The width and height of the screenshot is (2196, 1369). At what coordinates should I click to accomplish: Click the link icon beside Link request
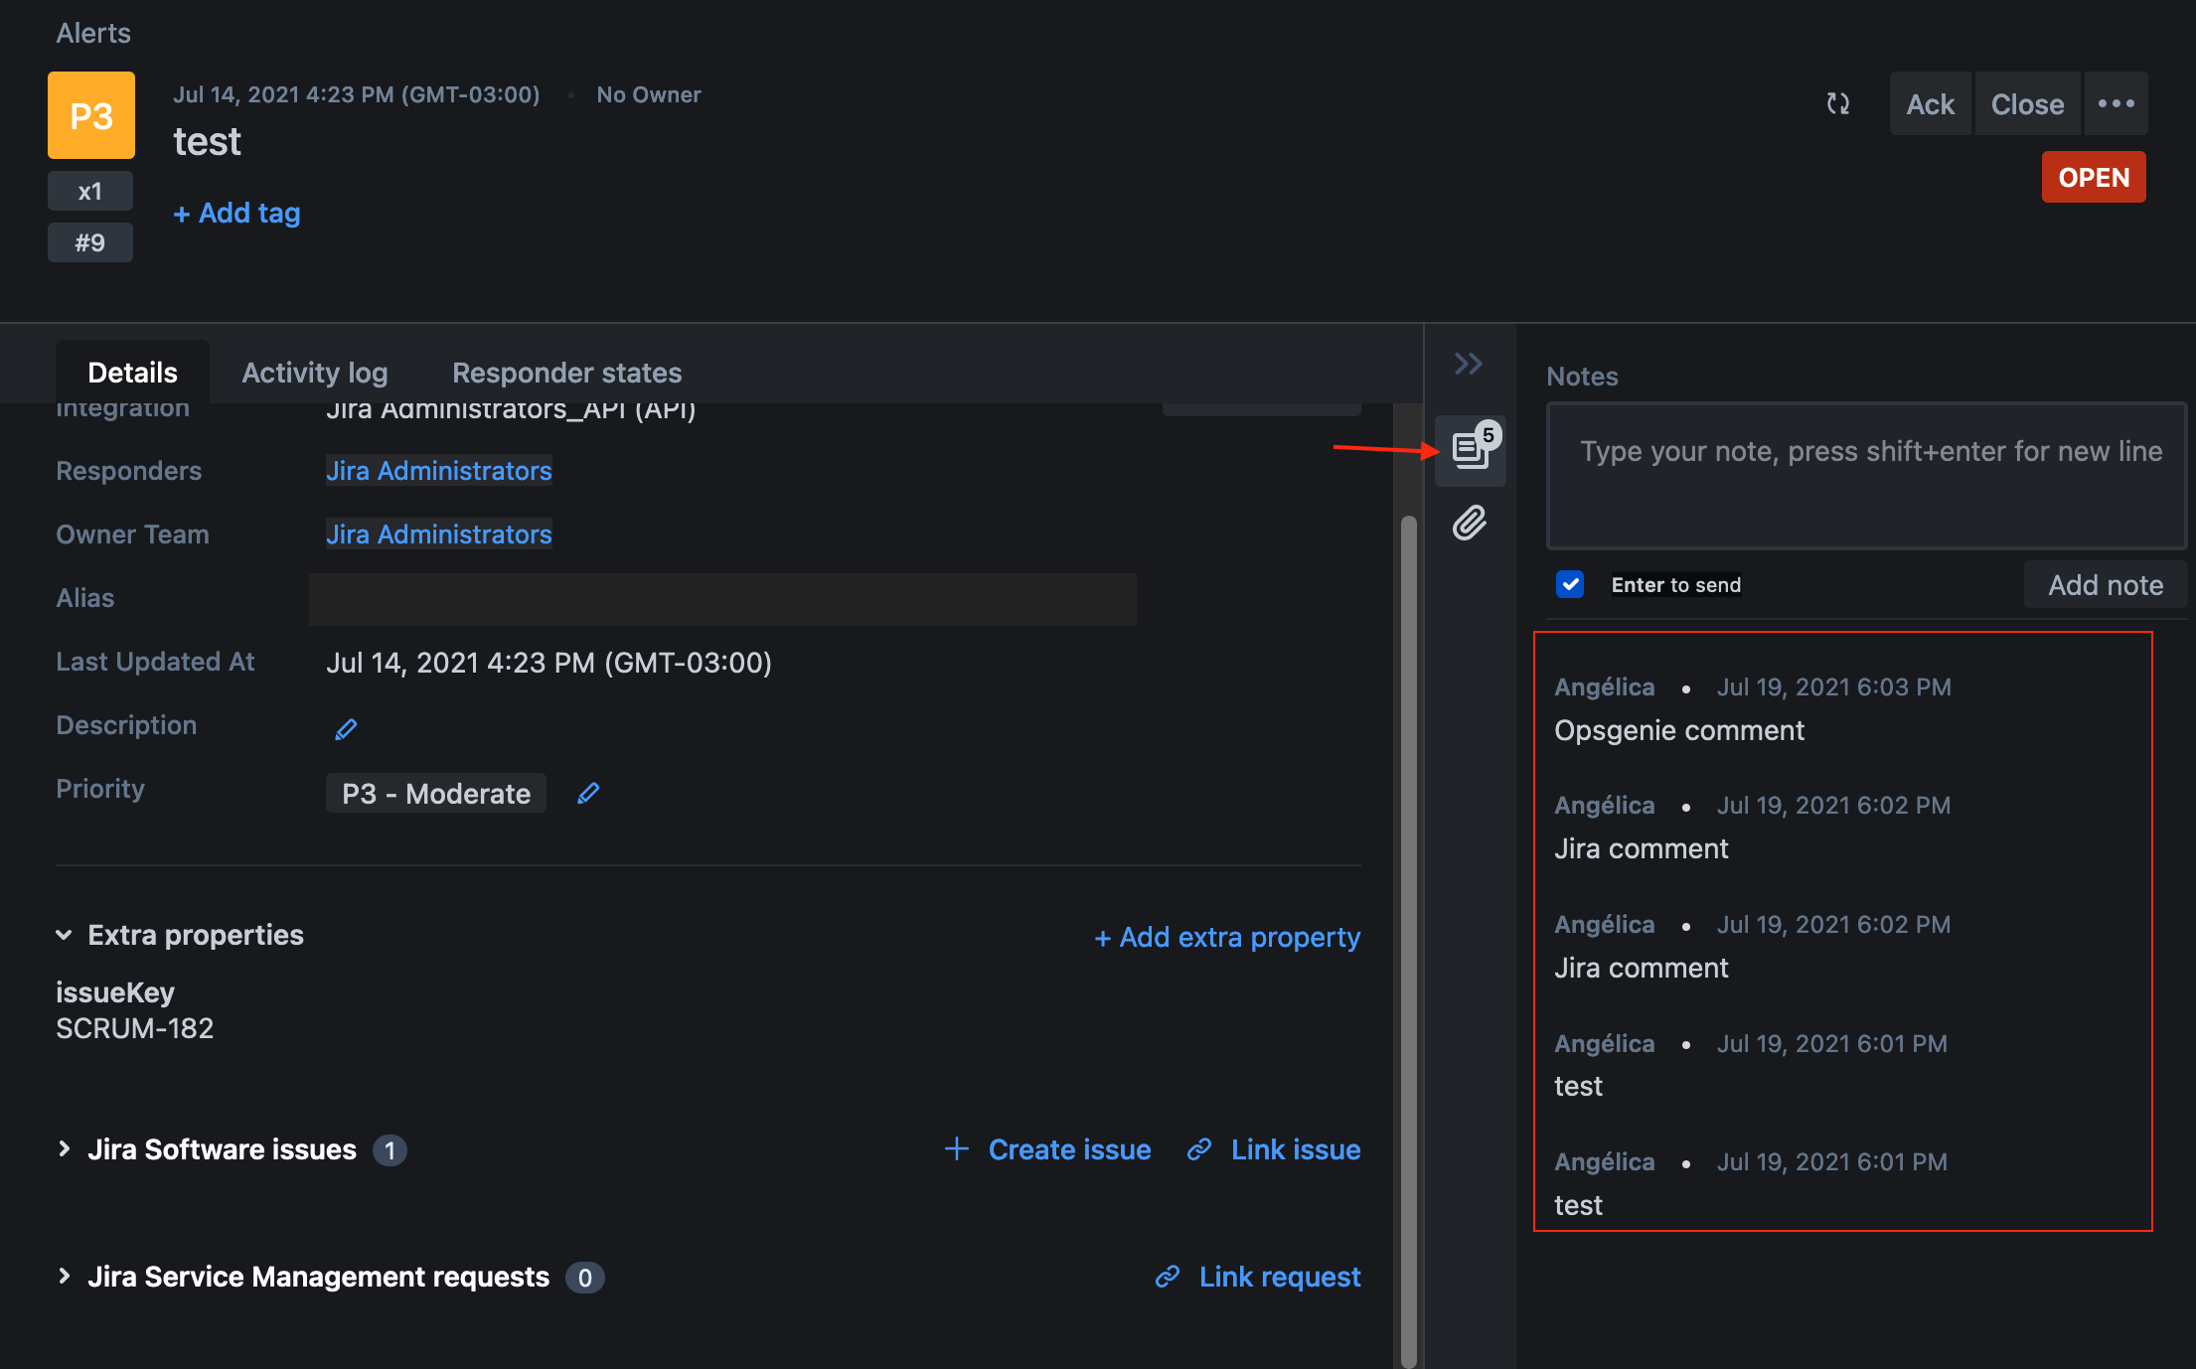(1167, 1277)
